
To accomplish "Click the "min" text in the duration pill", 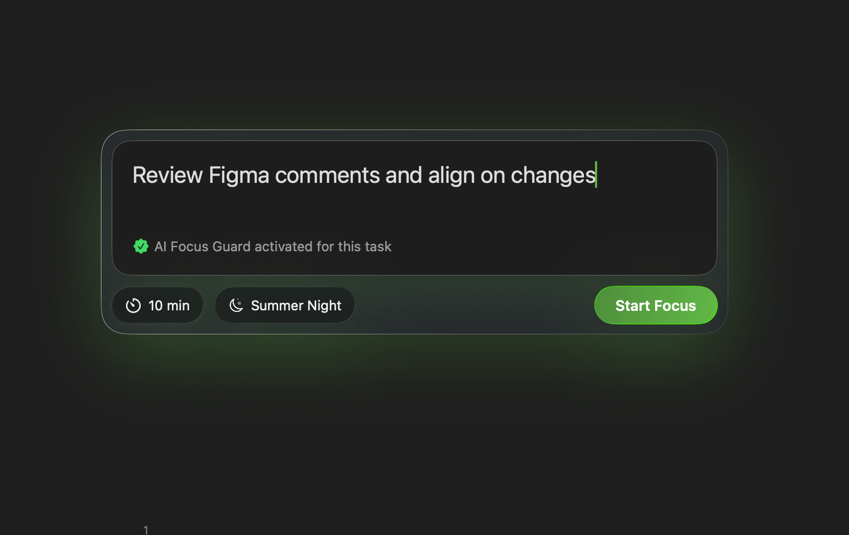I will click(x=178, y=306).
